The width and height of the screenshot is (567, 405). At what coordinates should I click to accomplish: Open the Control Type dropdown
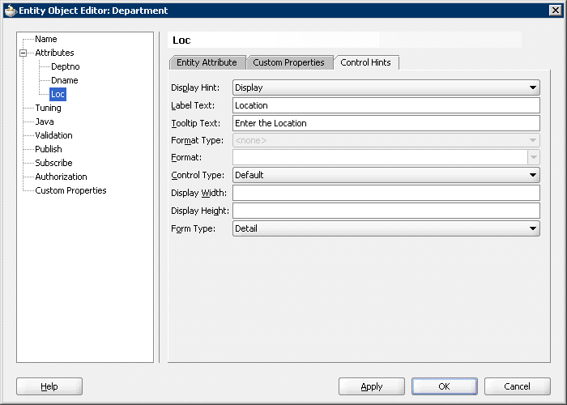(x=533, y=175)
